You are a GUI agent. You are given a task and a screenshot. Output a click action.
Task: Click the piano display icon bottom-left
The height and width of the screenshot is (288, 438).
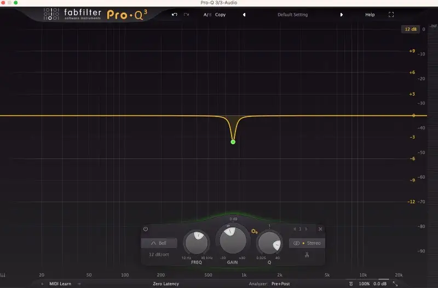(4, 275)
